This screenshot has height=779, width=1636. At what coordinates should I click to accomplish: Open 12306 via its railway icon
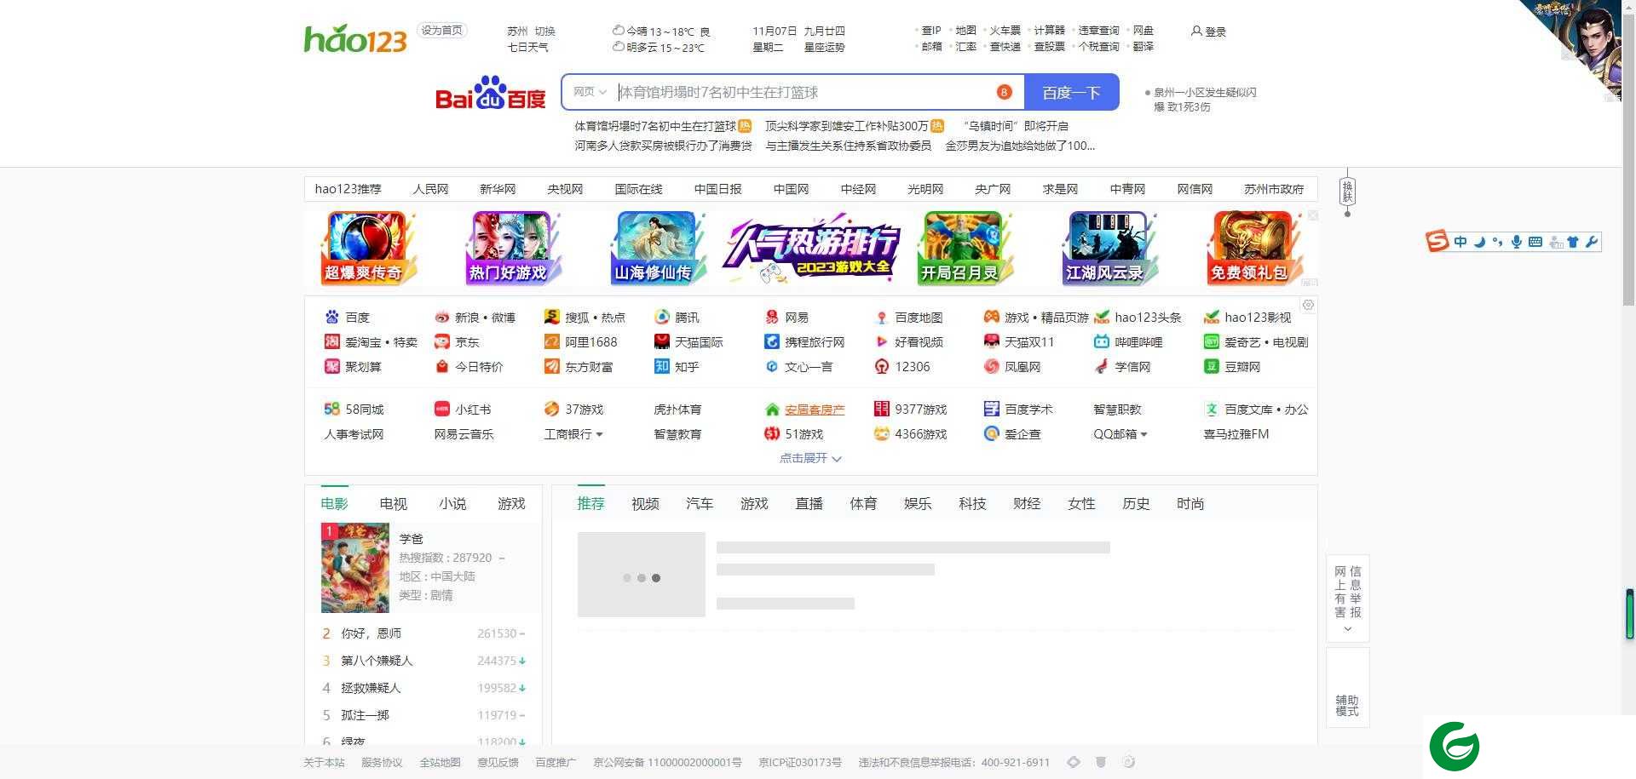click(881, 366)
